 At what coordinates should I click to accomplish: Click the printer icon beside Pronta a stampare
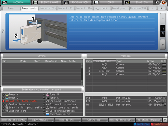[x=14, y=124]
